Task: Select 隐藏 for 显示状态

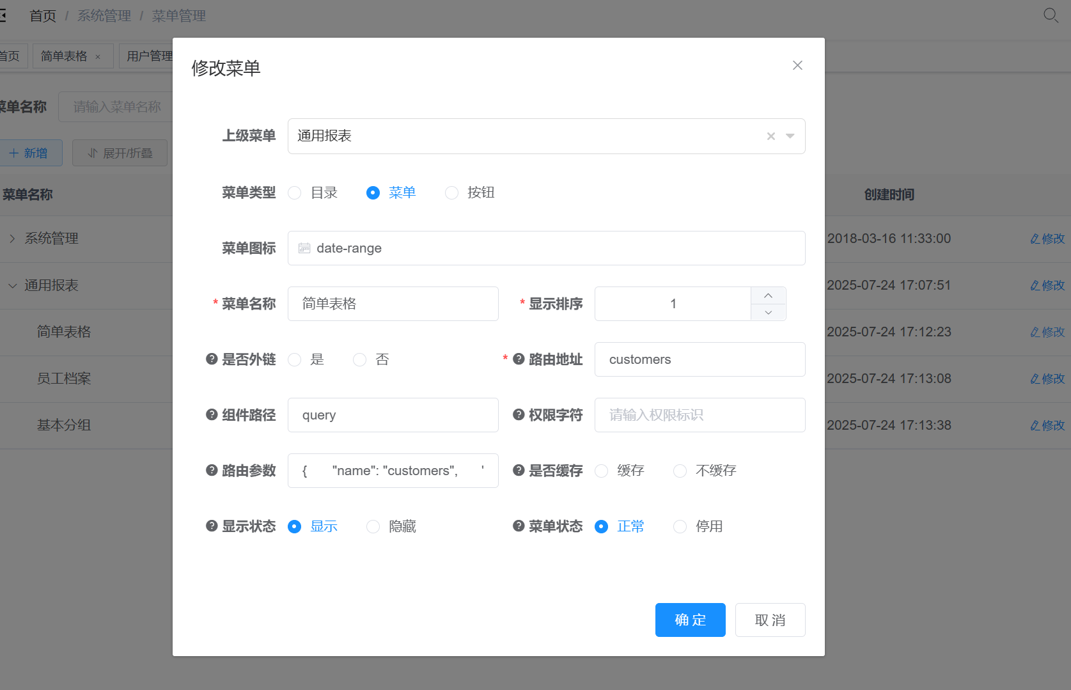Action: click(373, 526)
